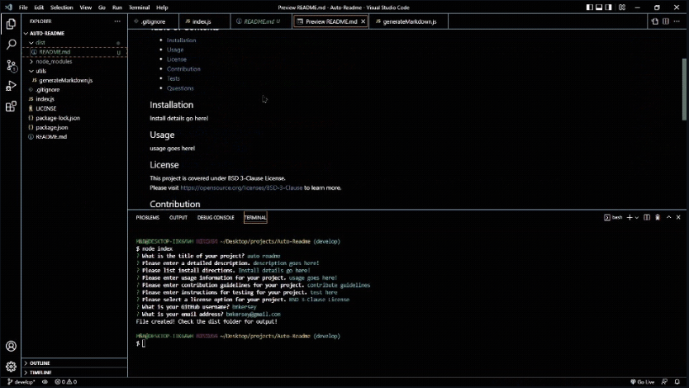Click the notifications bell in status bar
The width and height of the screenshot is (689, 388).
point(677,382)
